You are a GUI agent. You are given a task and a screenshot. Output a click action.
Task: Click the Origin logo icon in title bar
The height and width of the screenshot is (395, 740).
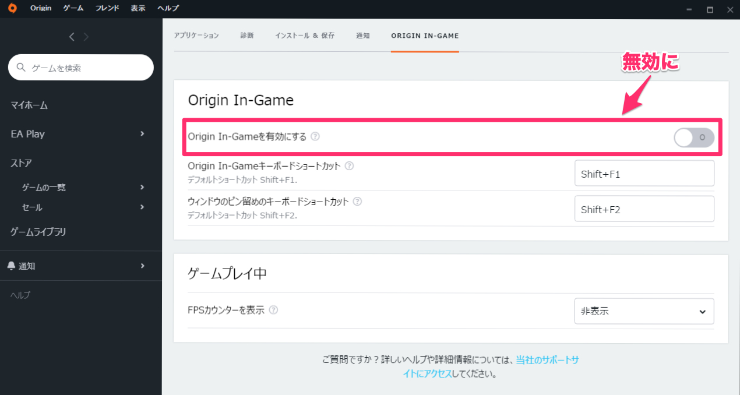click(x=12, y=9)
